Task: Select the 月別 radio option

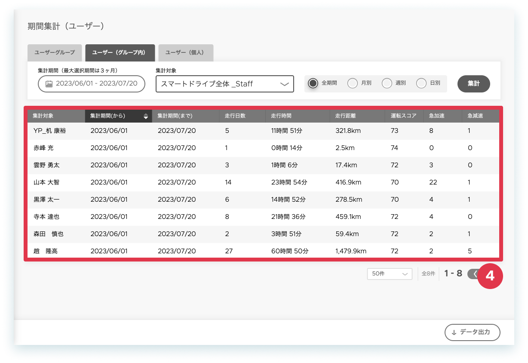Action: tap(353, 83)
